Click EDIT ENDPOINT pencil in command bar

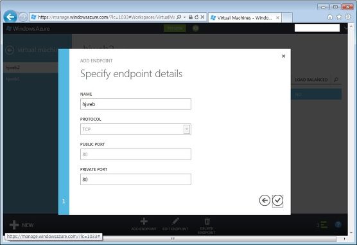pos(175,224)
